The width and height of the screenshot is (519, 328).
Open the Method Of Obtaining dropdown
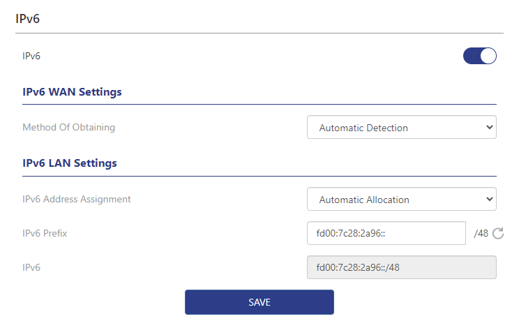tap(401, 128)
